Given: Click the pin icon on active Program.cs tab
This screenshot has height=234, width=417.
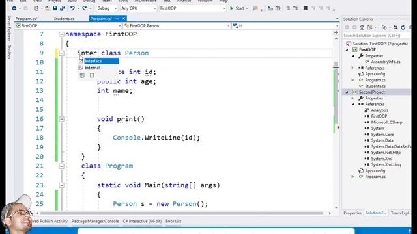Looking at the screenshot, I should click(x=117, y=19).
